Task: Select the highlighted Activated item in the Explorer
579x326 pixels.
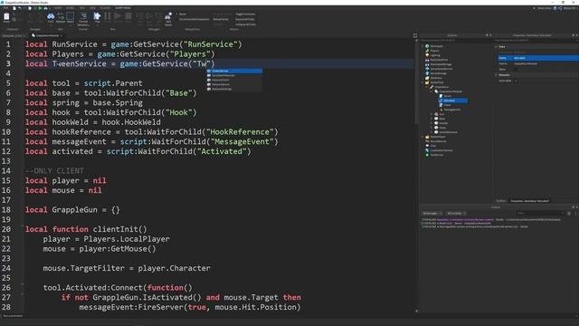Action: (x=452, y=101)
